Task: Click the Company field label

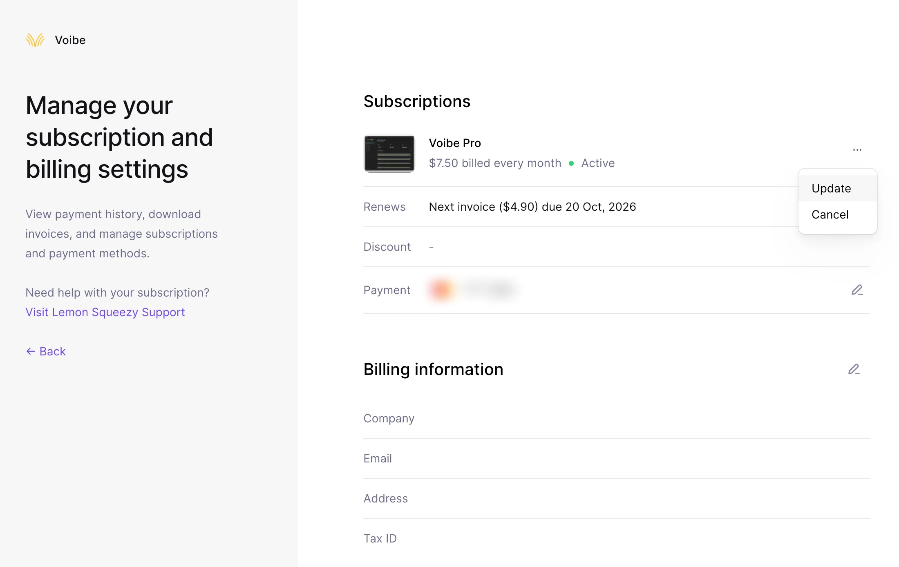Action: (x=389, y=418)
